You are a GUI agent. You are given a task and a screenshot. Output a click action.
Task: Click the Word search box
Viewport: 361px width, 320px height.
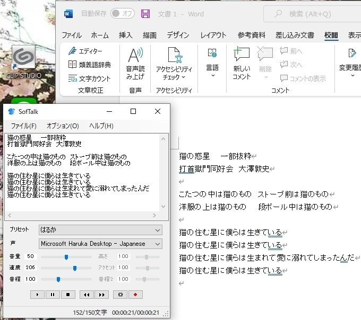click(312, 14)
